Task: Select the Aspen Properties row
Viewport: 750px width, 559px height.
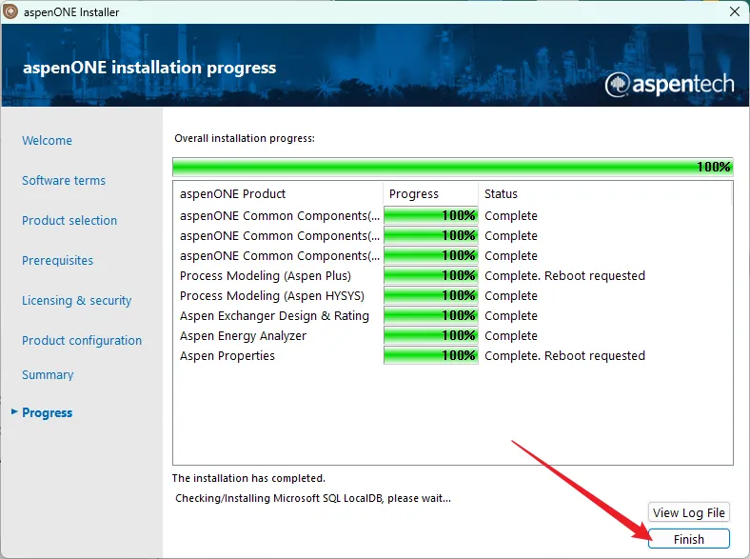Action: click(452, 355)
